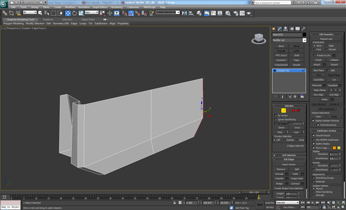Screen dimensions: 346x210
Task: Select the Border sub-object level icon
Action: coord(289,110)
